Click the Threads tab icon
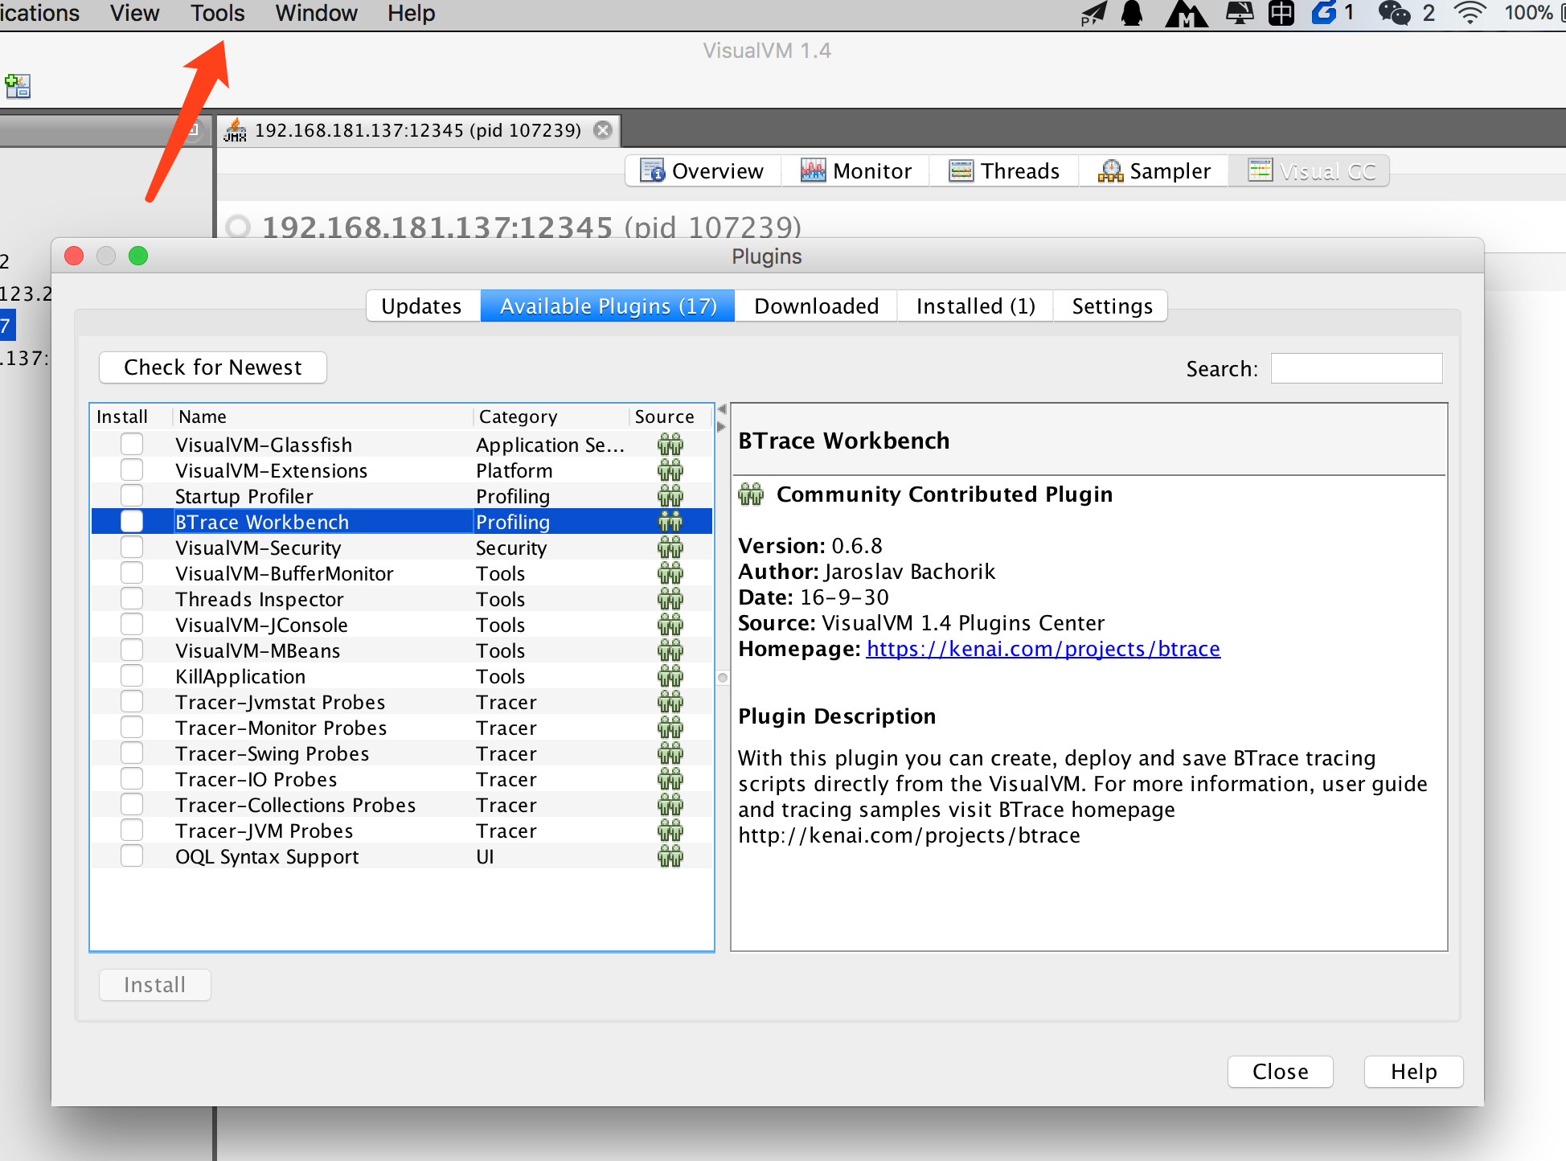Image resolution: width=1566 pixels, height=1161 pixels. point(961,170)
